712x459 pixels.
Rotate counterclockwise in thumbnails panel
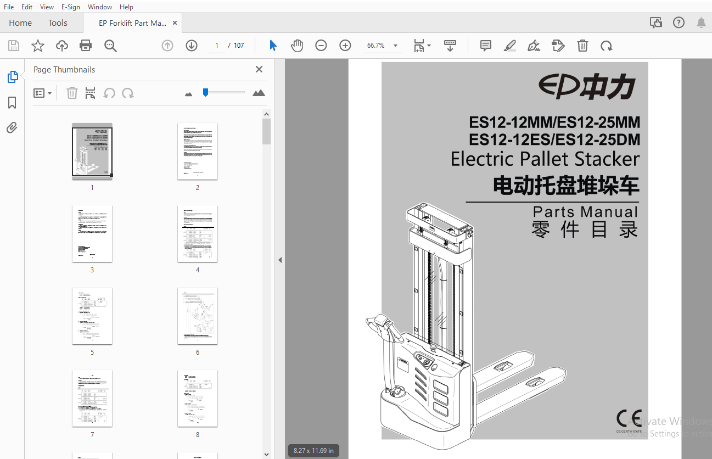[109, 93]
